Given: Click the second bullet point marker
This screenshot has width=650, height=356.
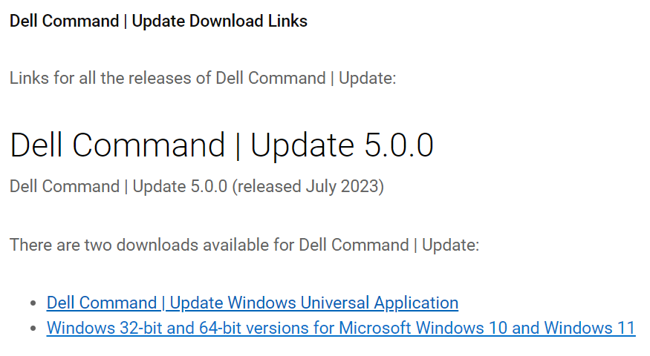Looking at the screenshot, I should [32, 328].
